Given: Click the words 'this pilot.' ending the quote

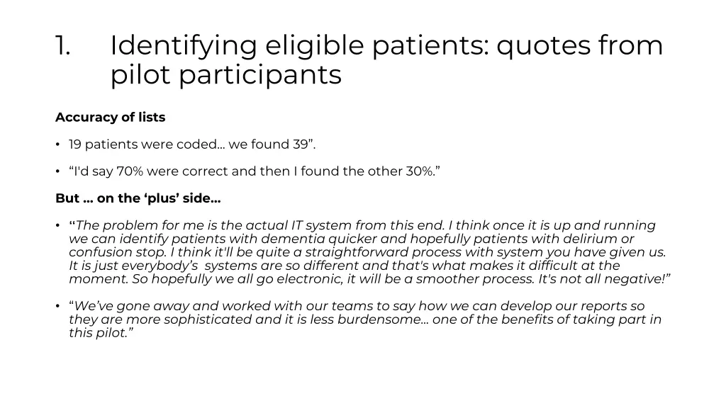Looking at the screenshot, I should pyautogui.click(x=101, y=333).
